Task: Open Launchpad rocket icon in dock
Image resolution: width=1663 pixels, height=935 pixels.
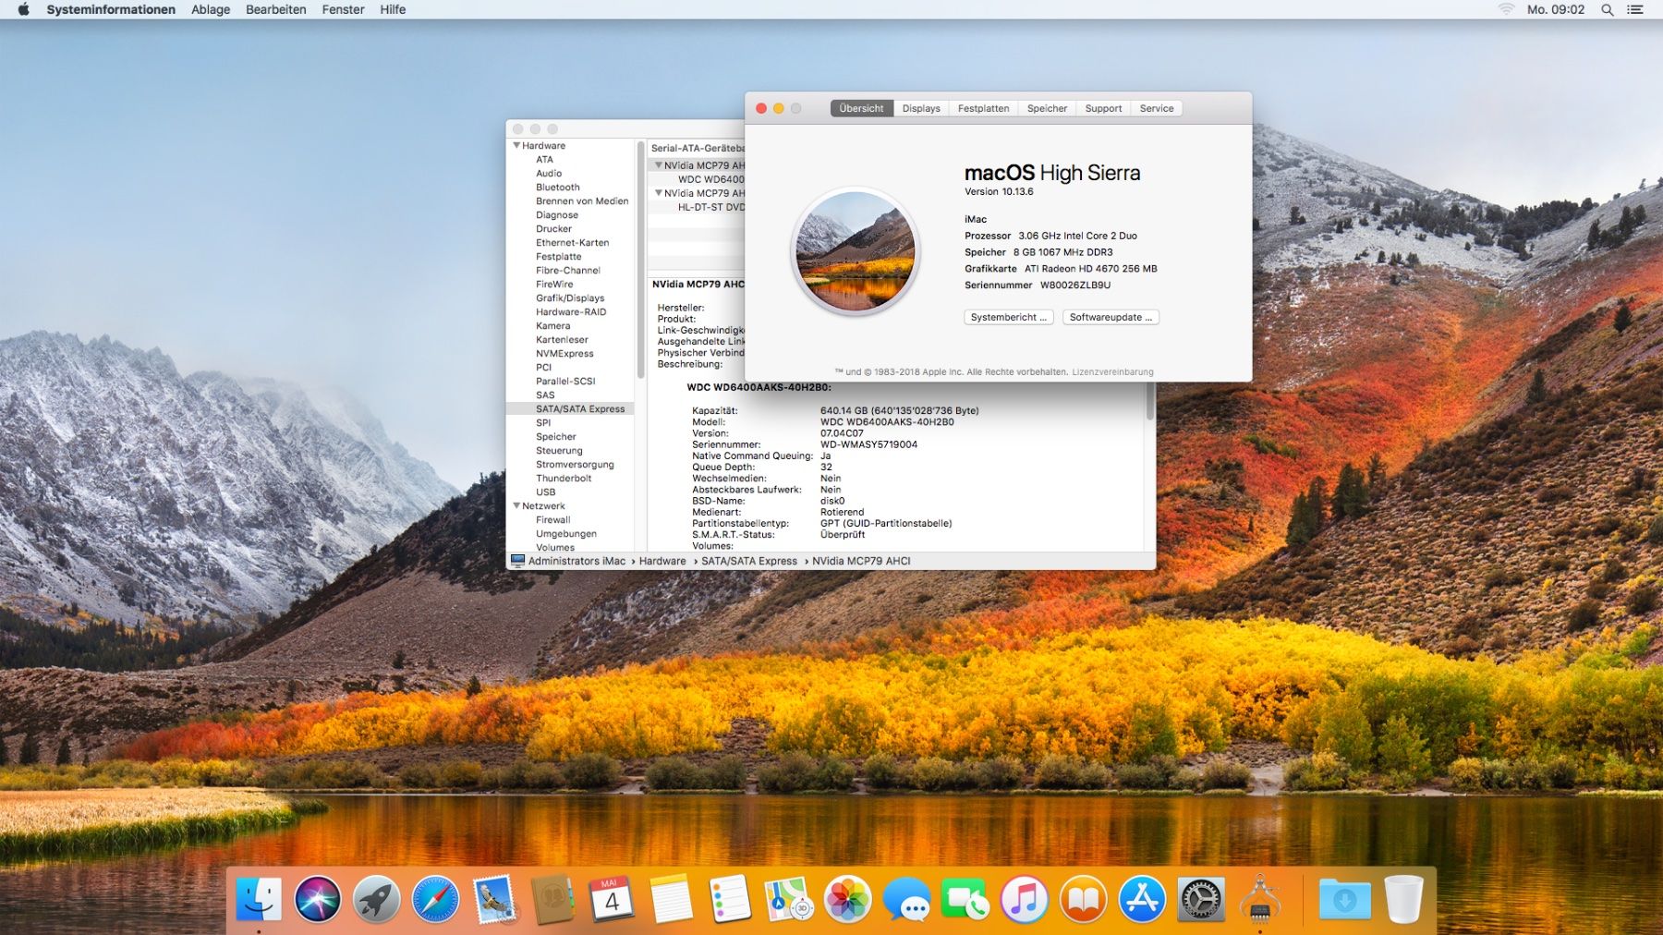Action: (376, 899)
